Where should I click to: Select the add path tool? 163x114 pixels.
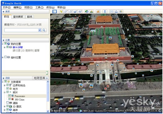(71, 11)
